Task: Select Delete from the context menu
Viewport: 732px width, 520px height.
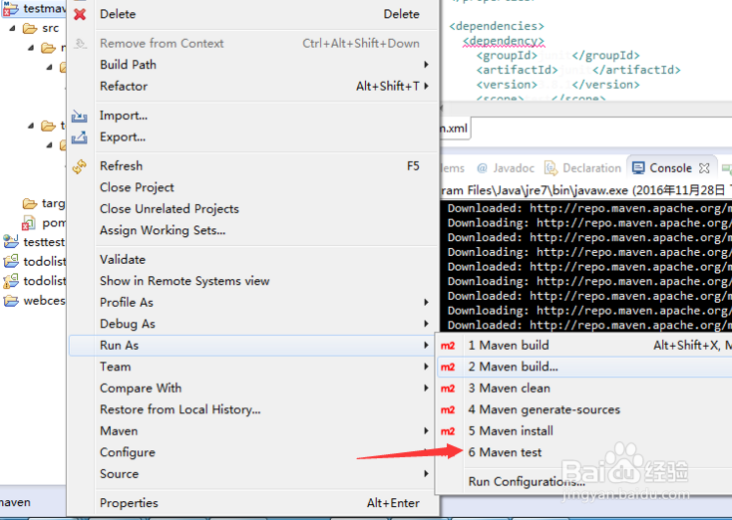Action: click(252, 15)
